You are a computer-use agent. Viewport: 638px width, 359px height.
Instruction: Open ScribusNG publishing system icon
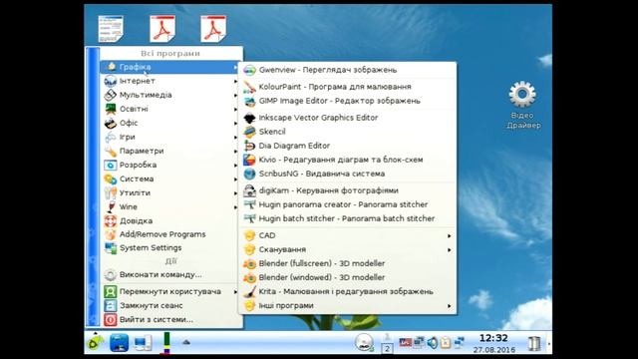(x=249, y=174)
